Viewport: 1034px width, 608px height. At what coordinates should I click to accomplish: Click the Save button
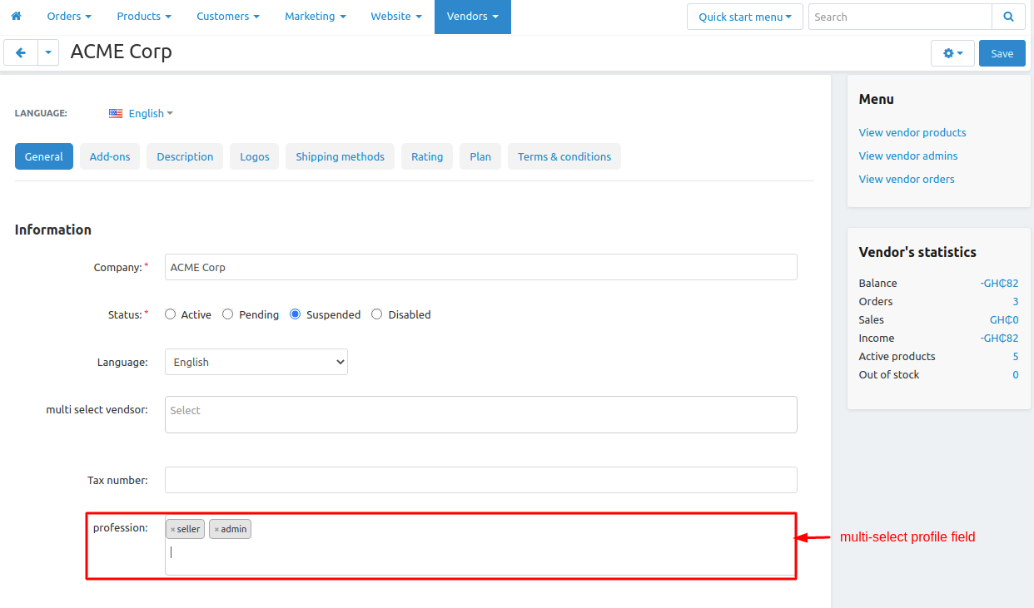coord(1002,53)
